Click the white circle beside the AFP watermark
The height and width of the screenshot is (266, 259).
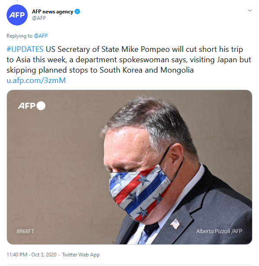point(41,106)
